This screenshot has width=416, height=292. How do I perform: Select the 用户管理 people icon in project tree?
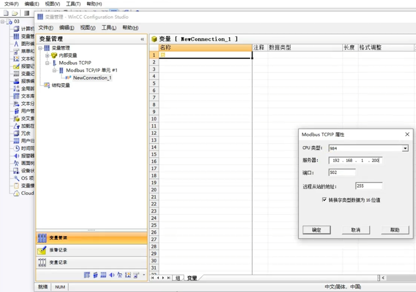(17, 111)
